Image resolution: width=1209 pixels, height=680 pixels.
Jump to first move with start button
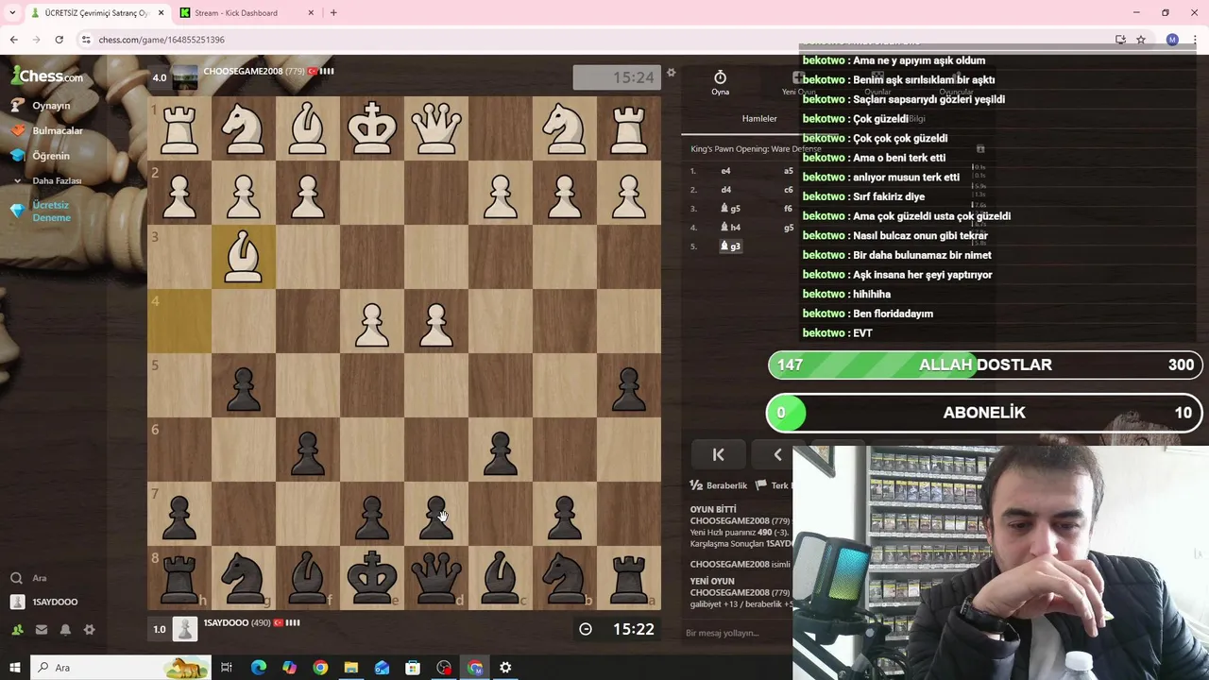pyautogui.click(x=718, y=454)
